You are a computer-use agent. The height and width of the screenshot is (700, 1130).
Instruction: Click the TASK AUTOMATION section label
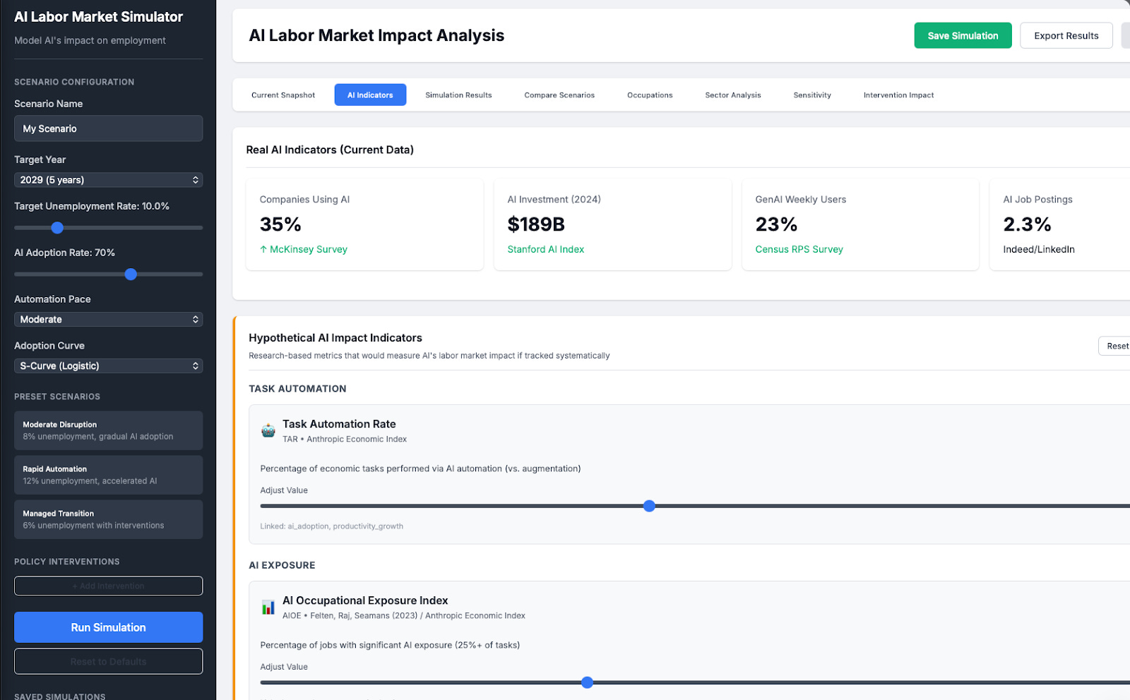pos(297,389)
